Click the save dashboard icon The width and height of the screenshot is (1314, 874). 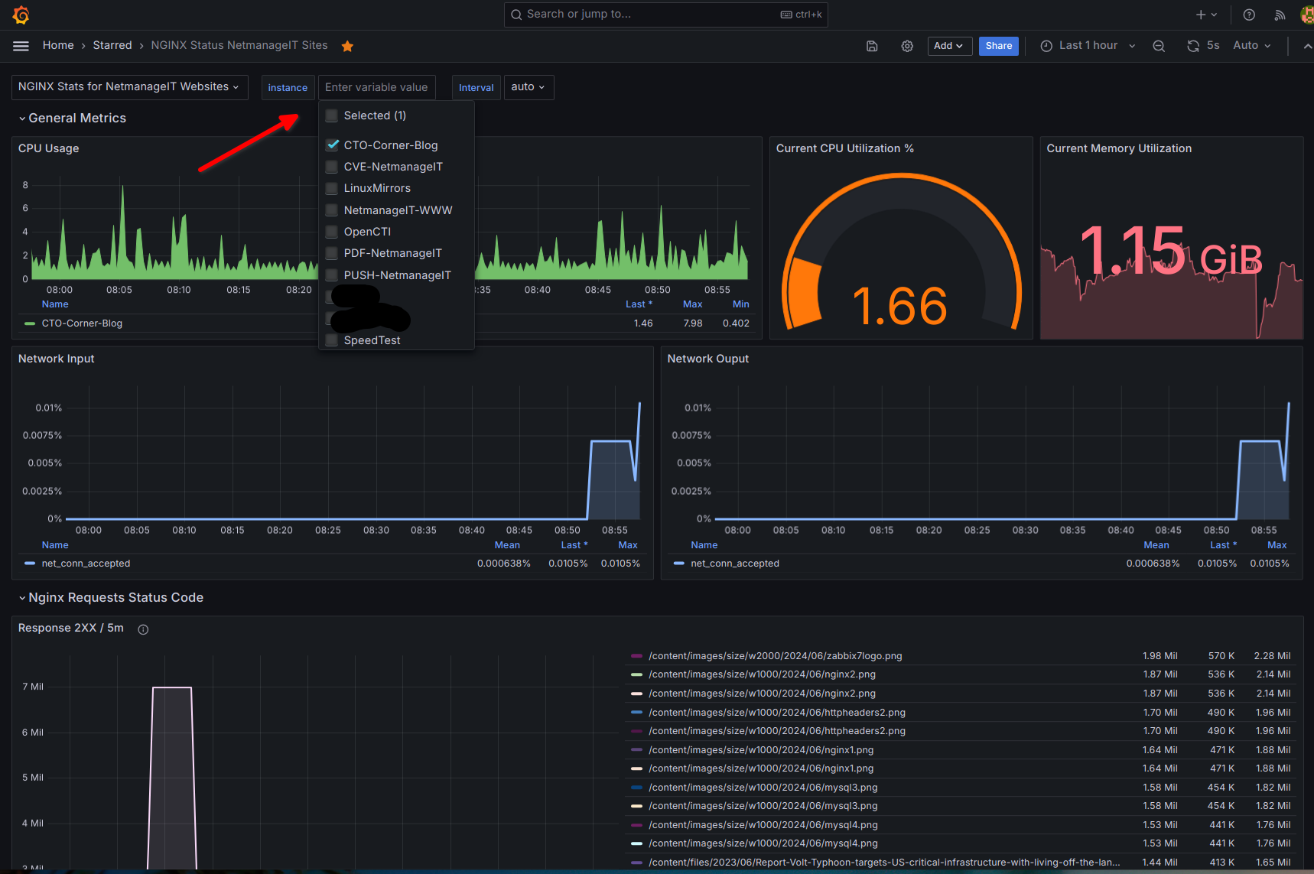click(872, 46)
